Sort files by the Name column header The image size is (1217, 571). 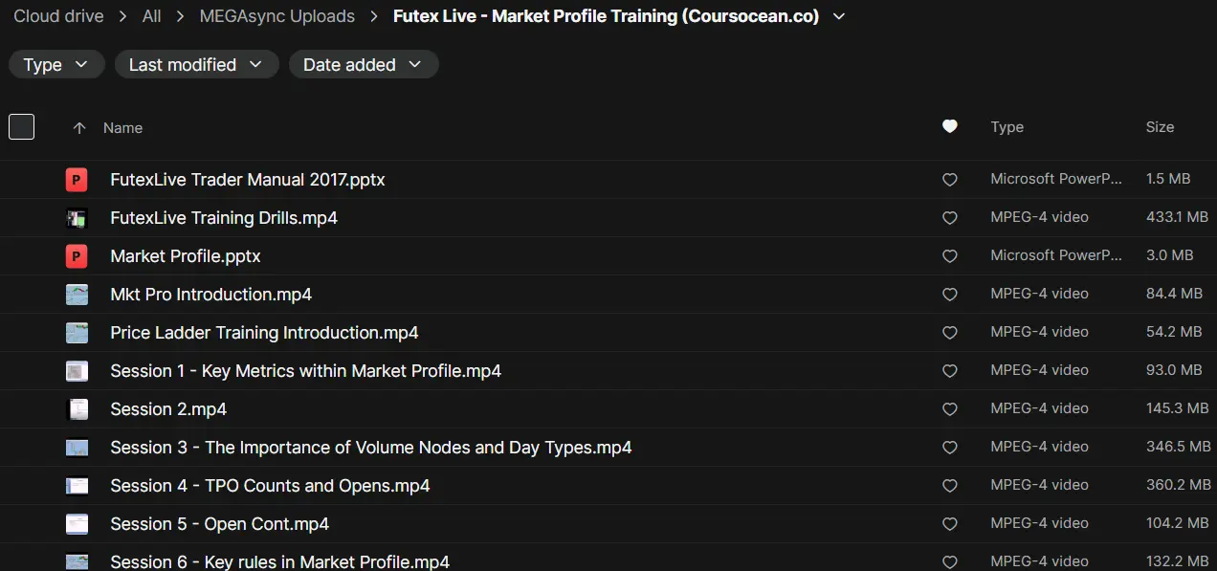pos(122,128)
